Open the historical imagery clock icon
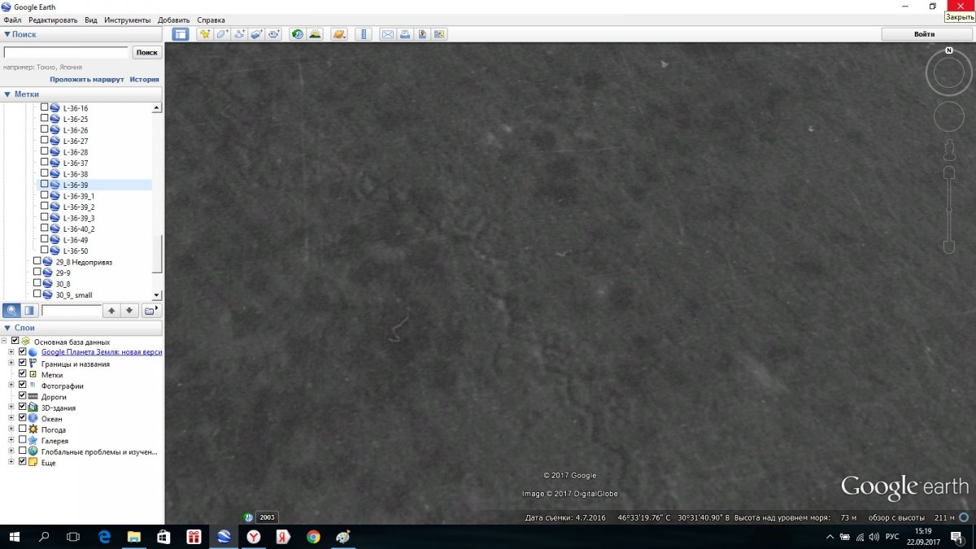The height and width of the screenshot is (549, 976). click(x=297, y=34)
